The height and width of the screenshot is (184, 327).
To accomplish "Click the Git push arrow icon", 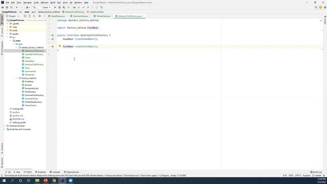I will [x=88, y=7].
